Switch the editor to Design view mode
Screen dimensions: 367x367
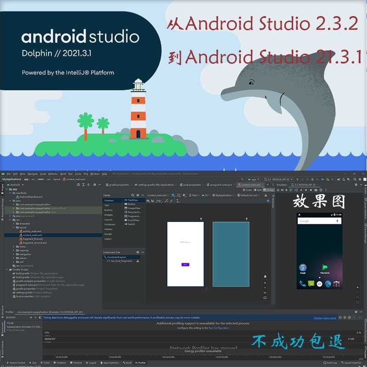pos(269,189)
